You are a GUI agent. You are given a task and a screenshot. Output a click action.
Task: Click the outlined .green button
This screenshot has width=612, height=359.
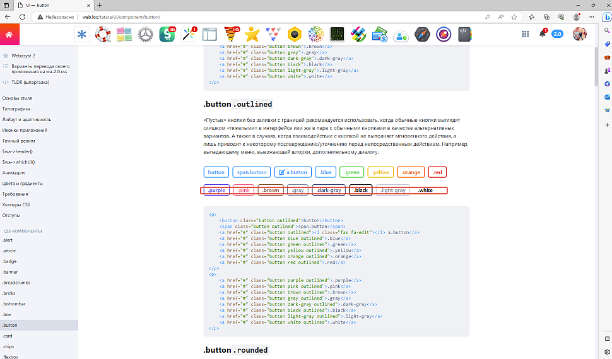pyautogui.click(x=351, y=172)
